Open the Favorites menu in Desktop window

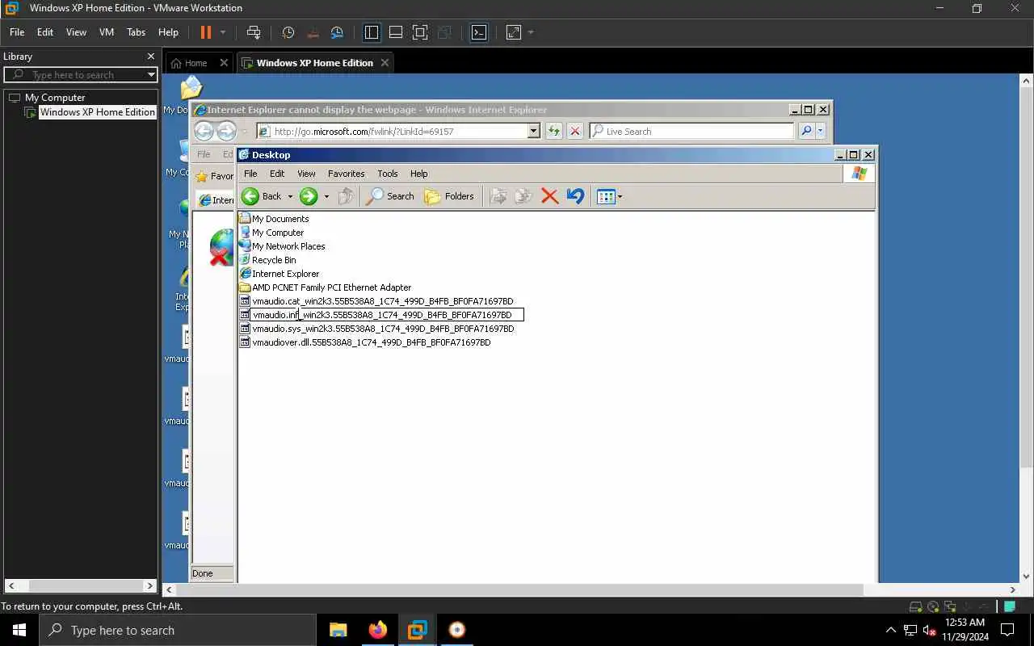tap(347, 174)
